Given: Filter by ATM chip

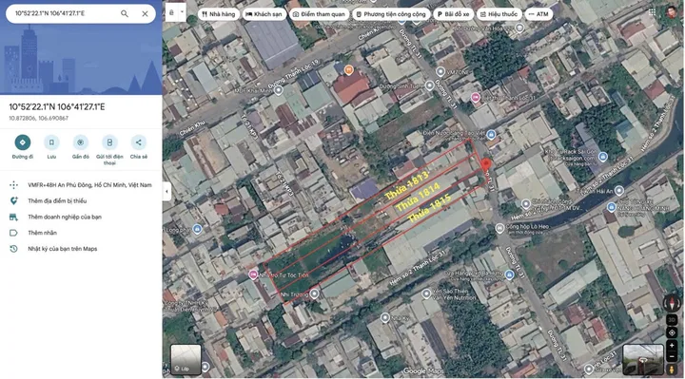Looking at the screenshot, I should (538, 14).
